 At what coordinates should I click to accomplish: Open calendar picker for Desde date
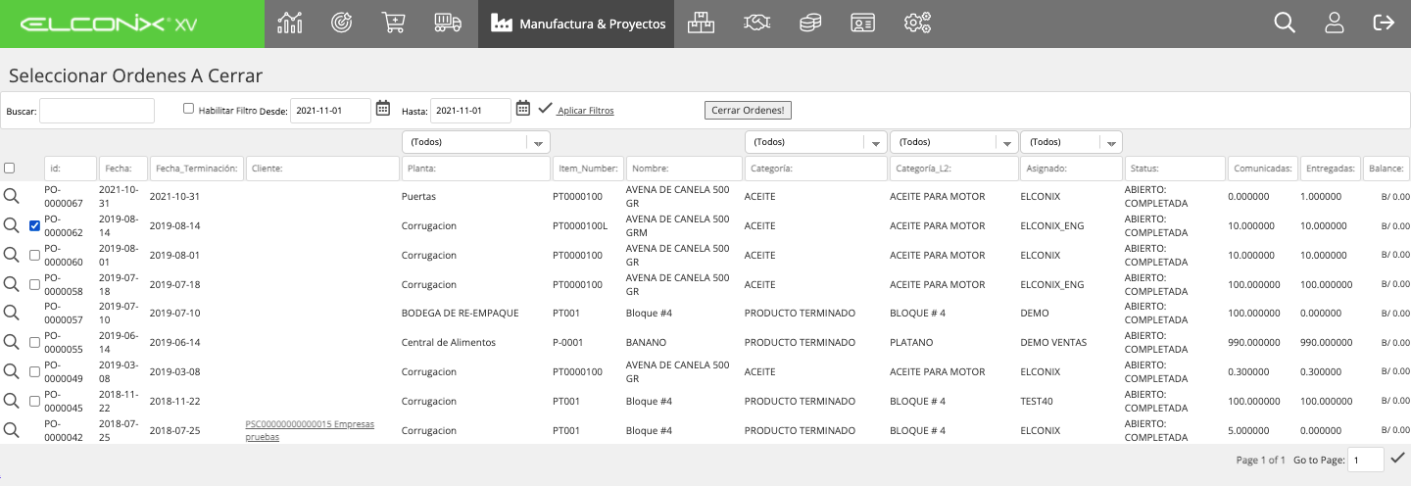(x=383, y=108)
